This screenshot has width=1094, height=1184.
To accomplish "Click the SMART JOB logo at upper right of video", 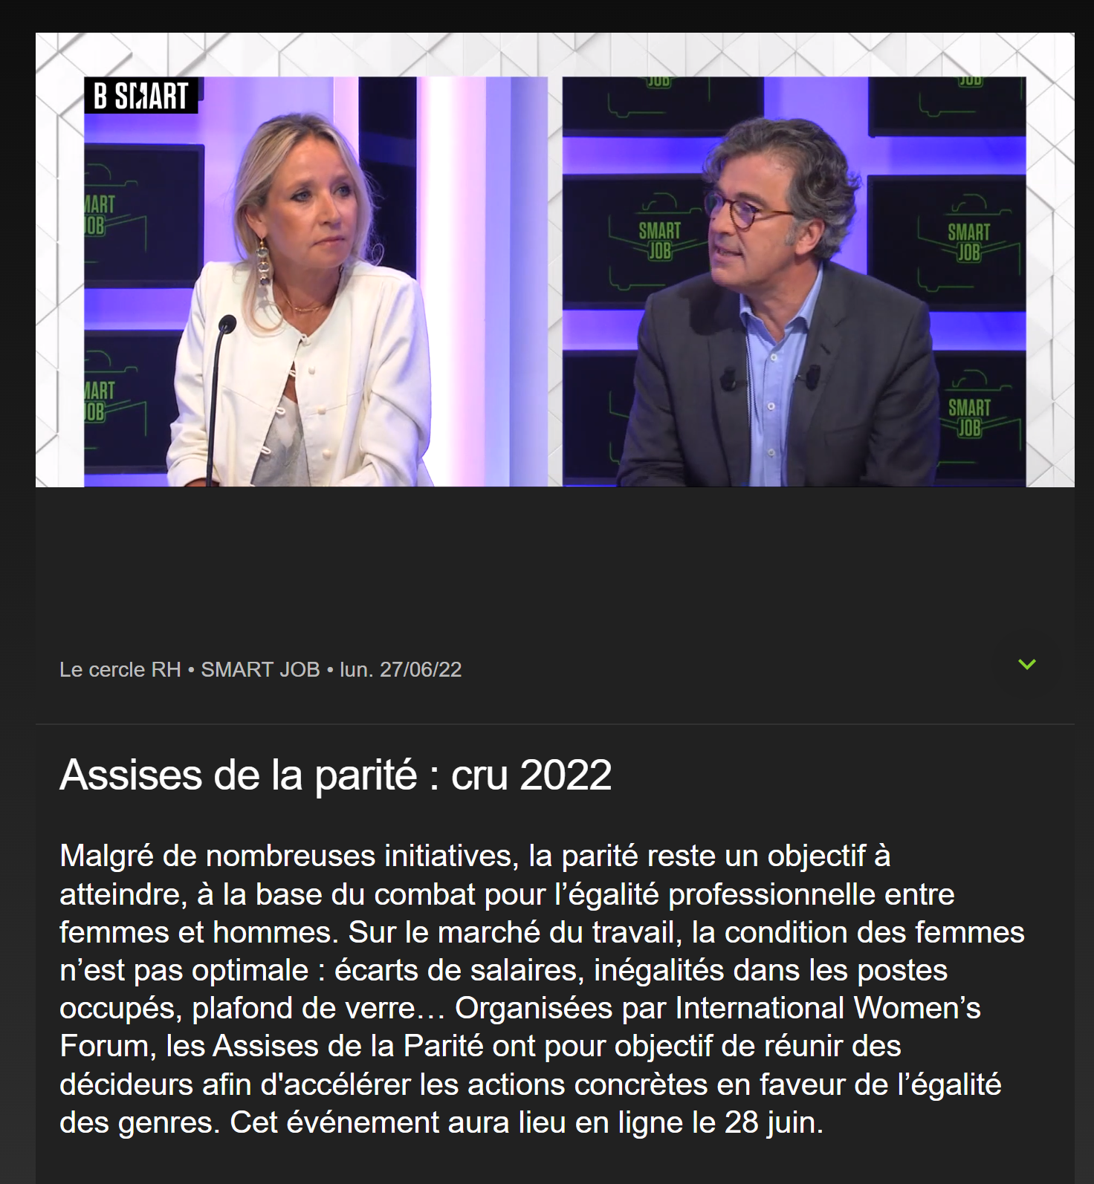I will pyautogui.click(x=968, y=241).
